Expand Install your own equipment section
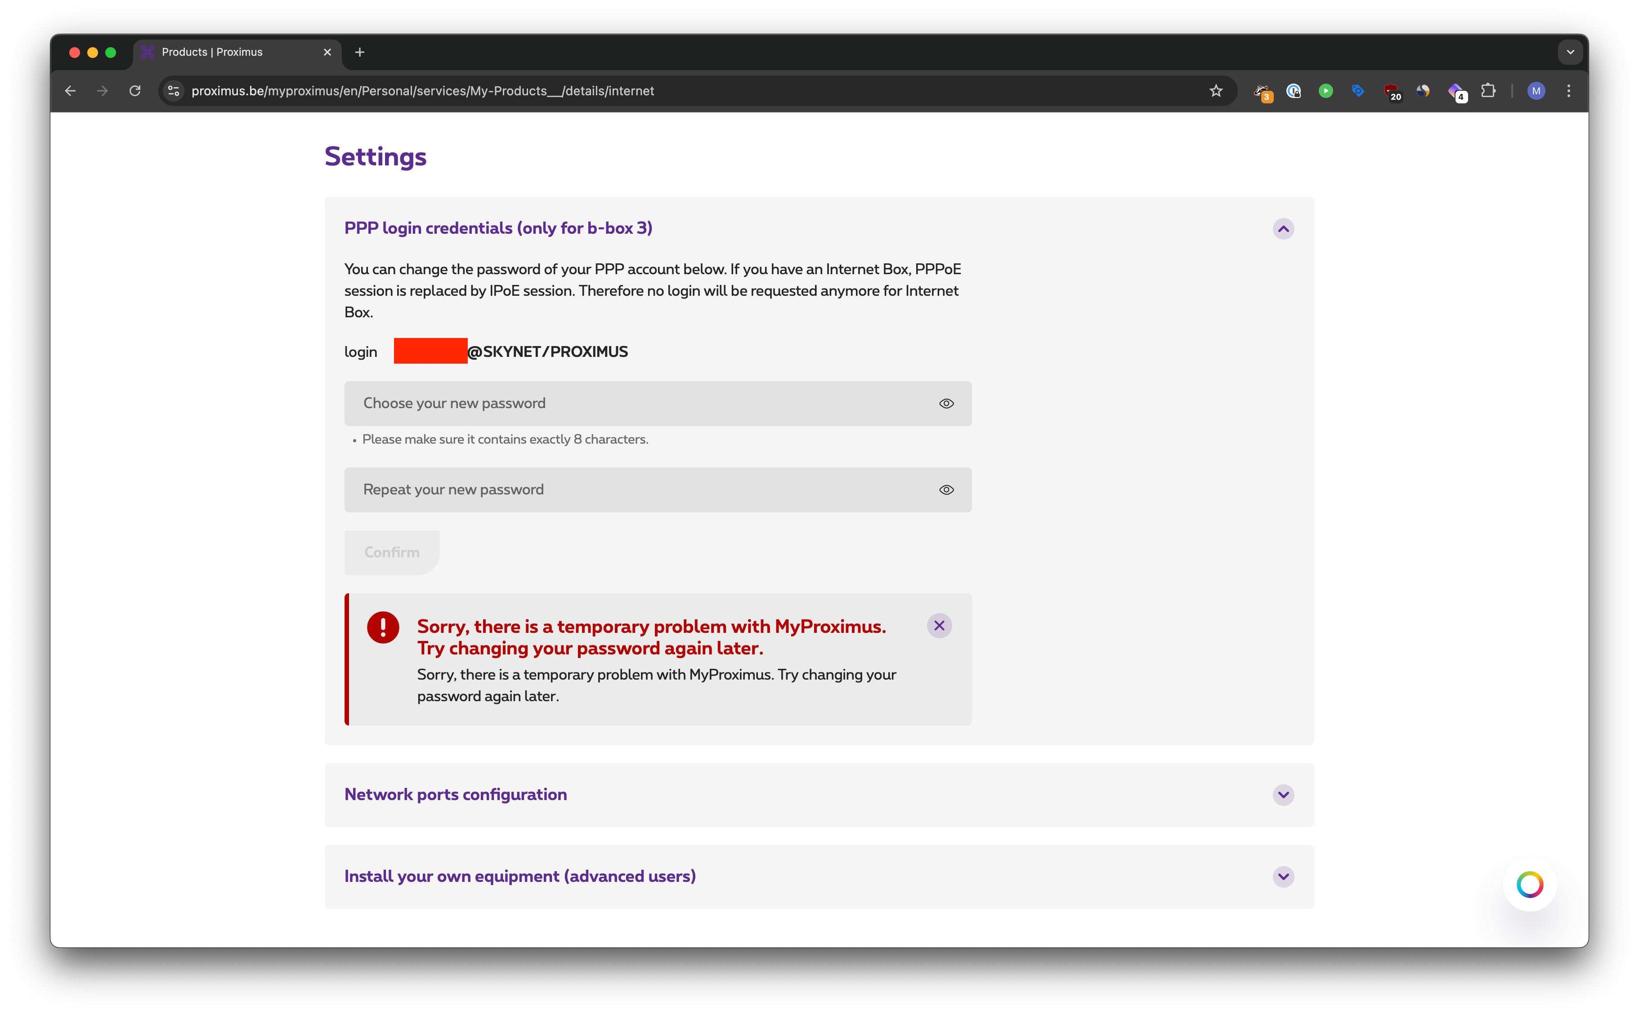 pos(1283,877)
